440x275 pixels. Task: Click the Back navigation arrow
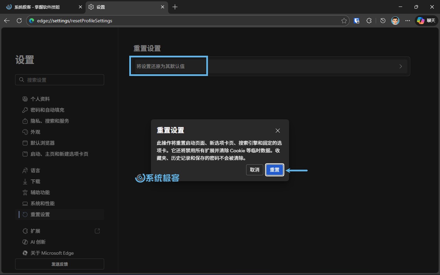tap(7, 21)
